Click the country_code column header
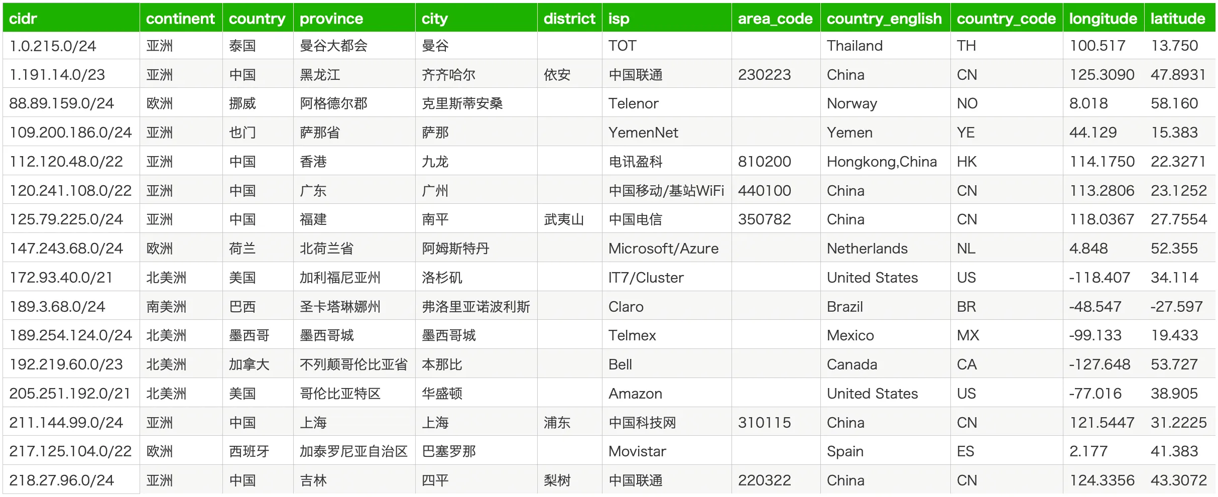The width and height of the screenshot is (1218, 497). 1007,18
